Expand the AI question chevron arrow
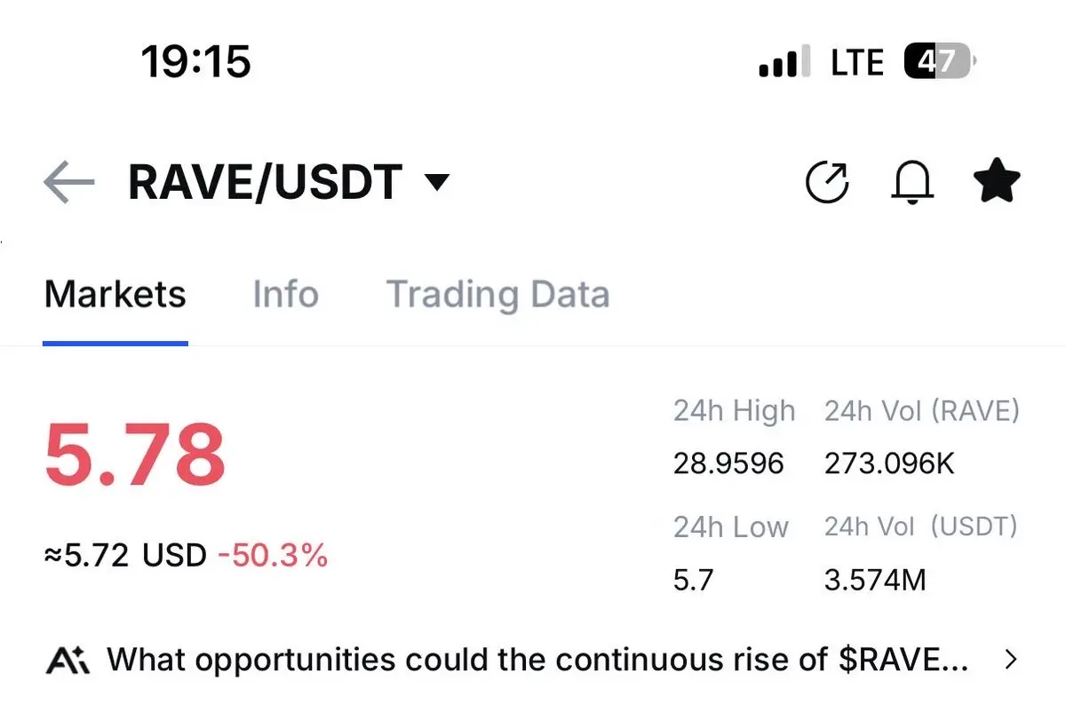The image size is (1066, 705). point(1010,660)
